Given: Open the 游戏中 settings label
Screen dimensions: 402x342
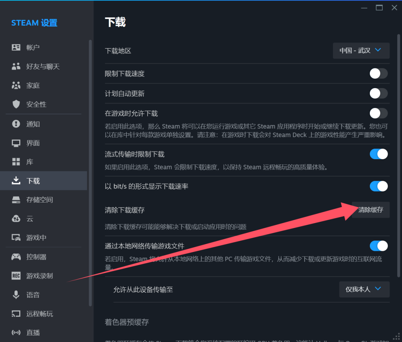Looking at the screenshot, I should 36,237.
